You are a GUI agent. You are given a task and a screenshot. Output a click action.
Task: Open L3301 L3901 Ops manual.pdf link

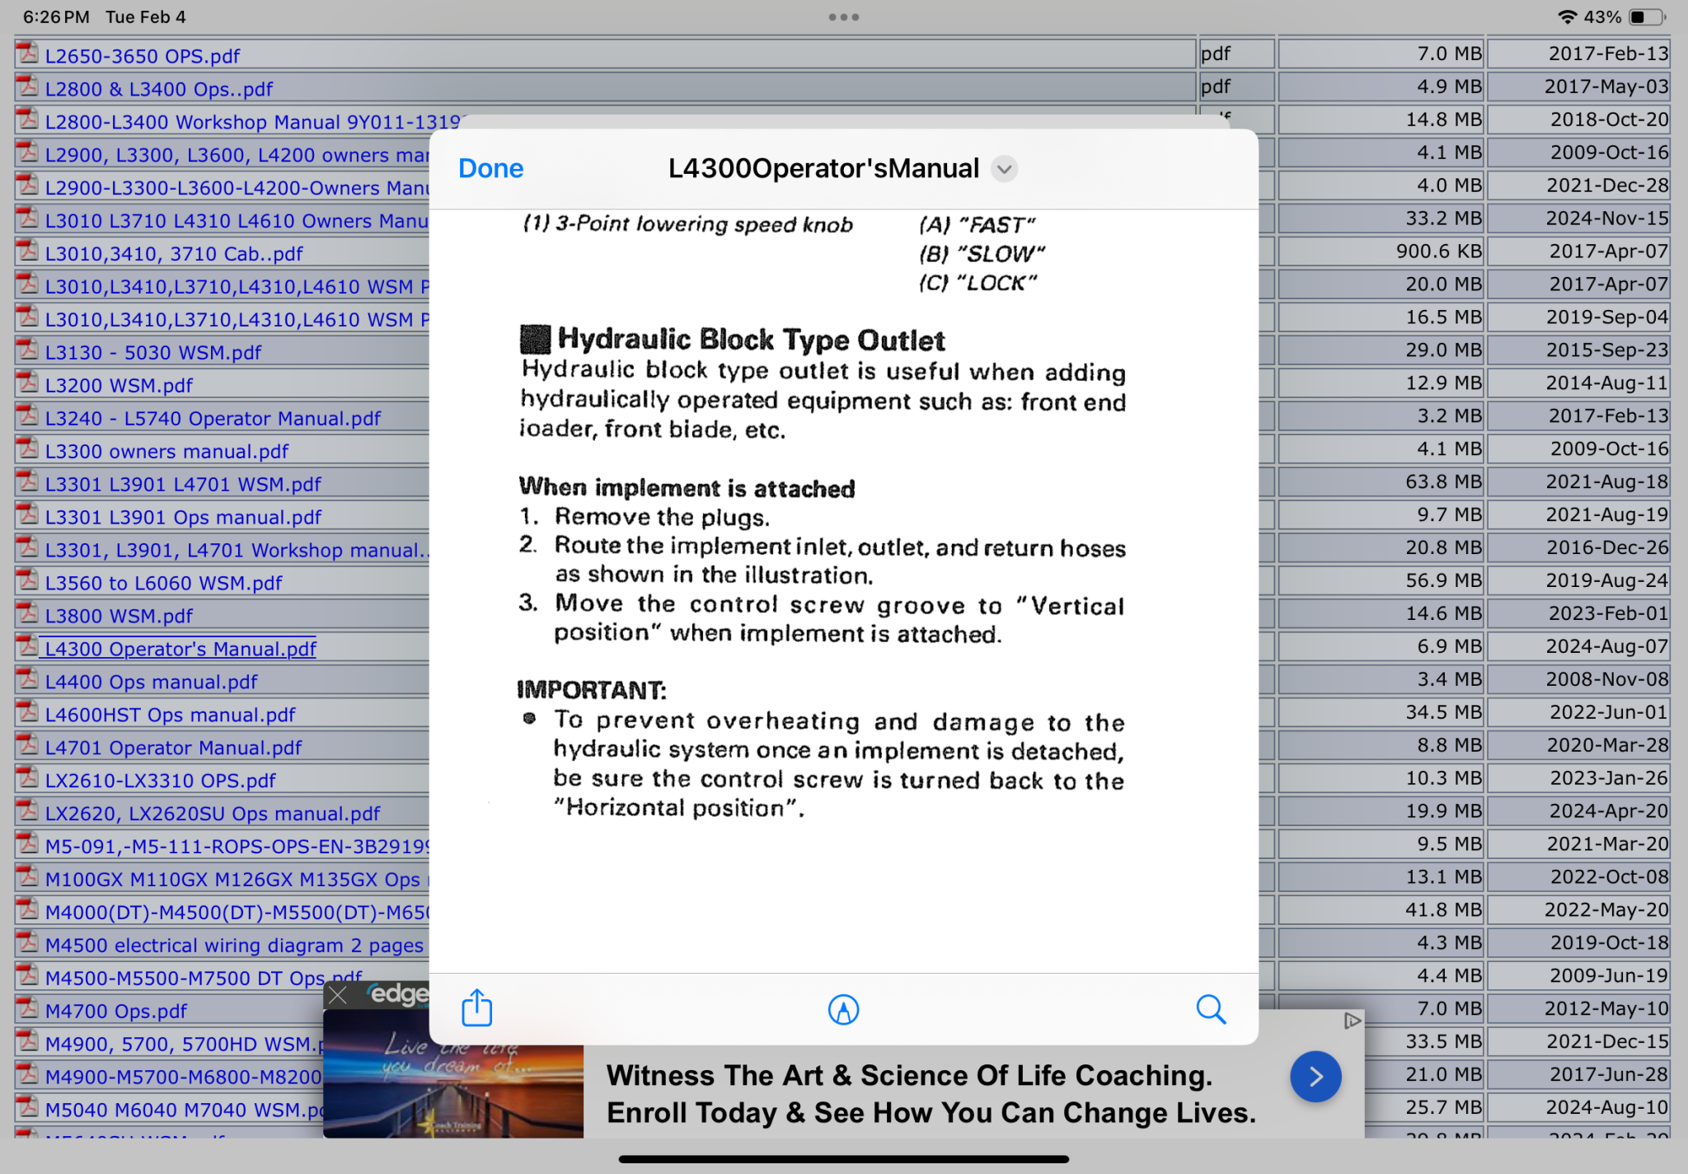183,518
